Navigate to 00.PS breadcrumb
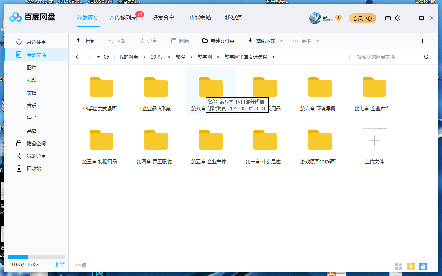 pos(157,57)
